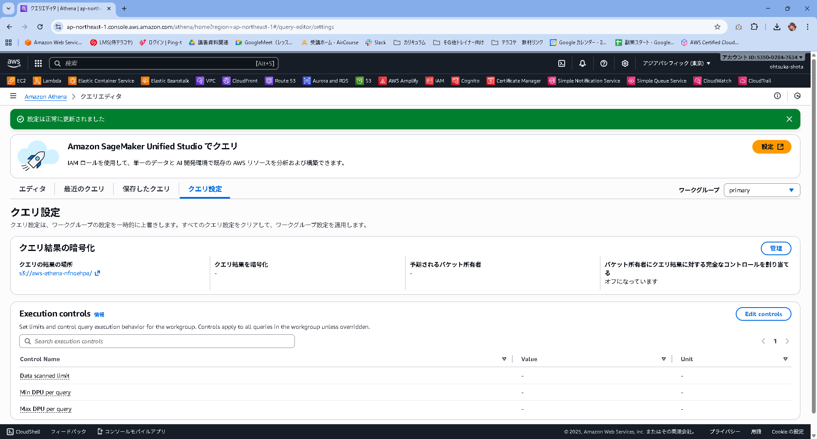Viewport: 817px width, 439px height.
Task: Click the Edit controls button
Action: click(763, 314)
